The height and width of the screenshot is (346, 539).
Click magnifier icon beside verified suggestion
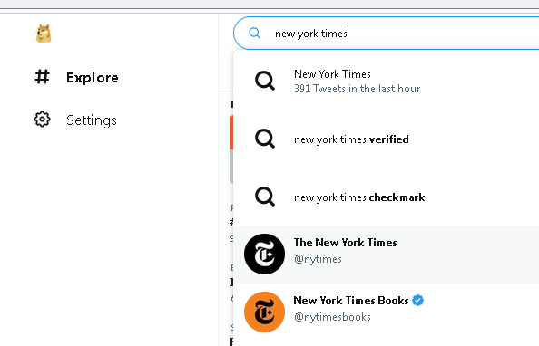[x=265, y=139]
